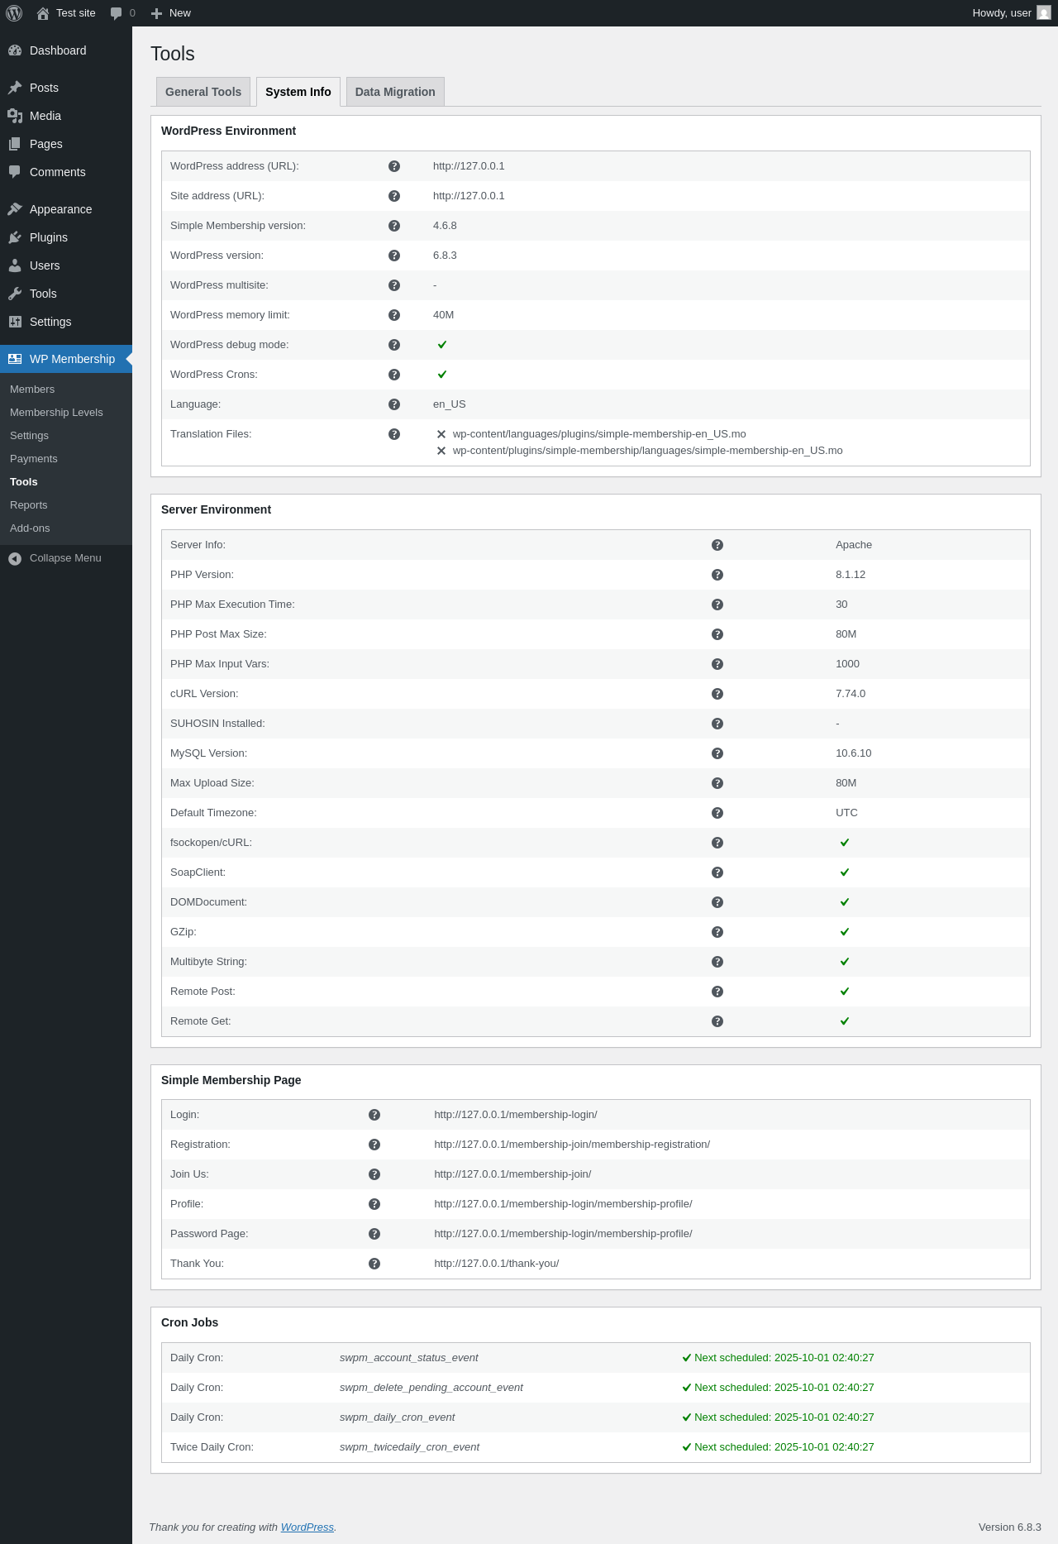Click the WordPress logo in admin bar
Image resolution: width=1058 pixels, height=1544 pixels.
[14, 13]
